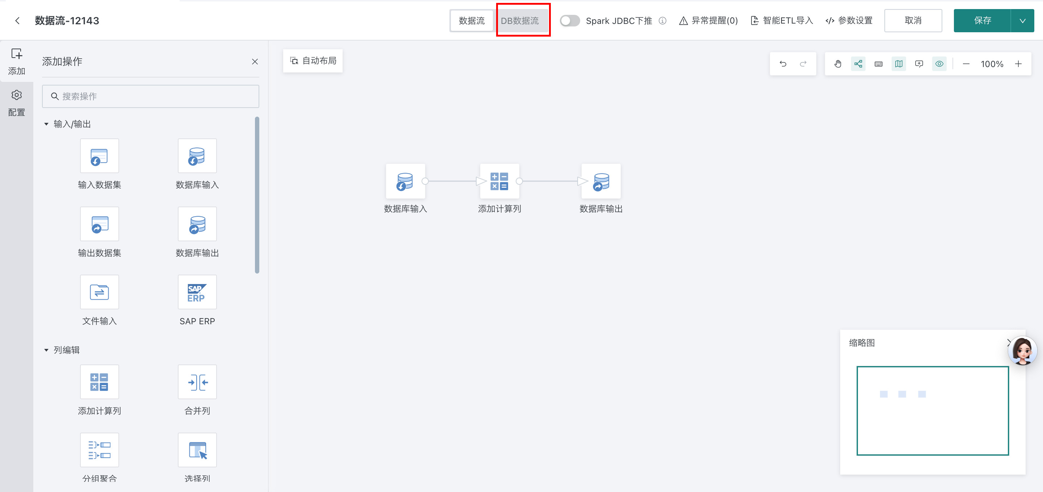Click the undo arrow icon
Screen dimensions: 1043x492
tap(783, 64)
